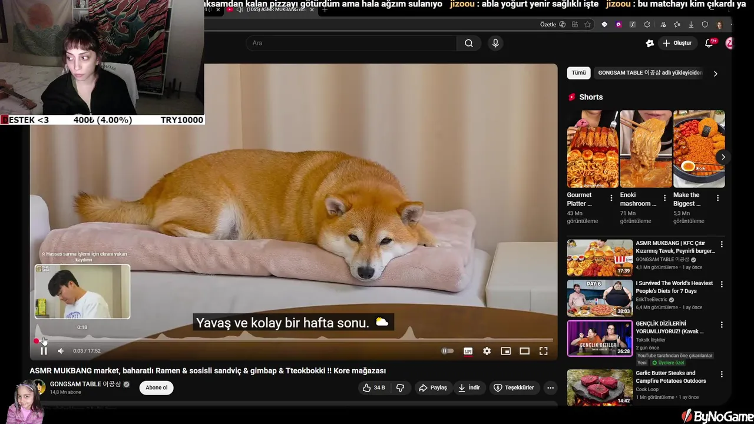The image size is (754, 424).
Task: Click the sparkle icon beside Oluştur
Action: [x=650, y=43]
